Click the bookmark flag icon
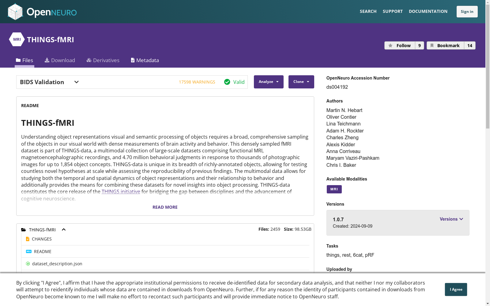490x306 pixels. pyautogui.click(x=432, y=46)
